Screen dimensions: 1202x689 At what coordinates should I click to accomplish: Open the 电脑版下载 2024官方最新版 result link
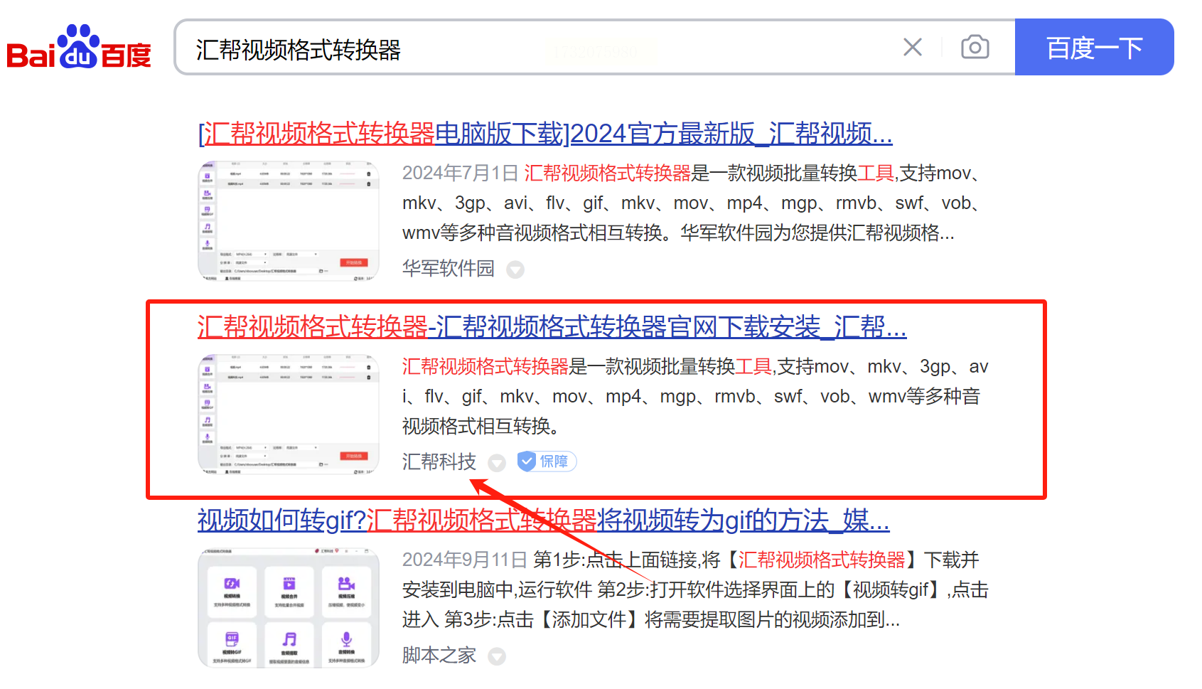[x=544, y=134]
